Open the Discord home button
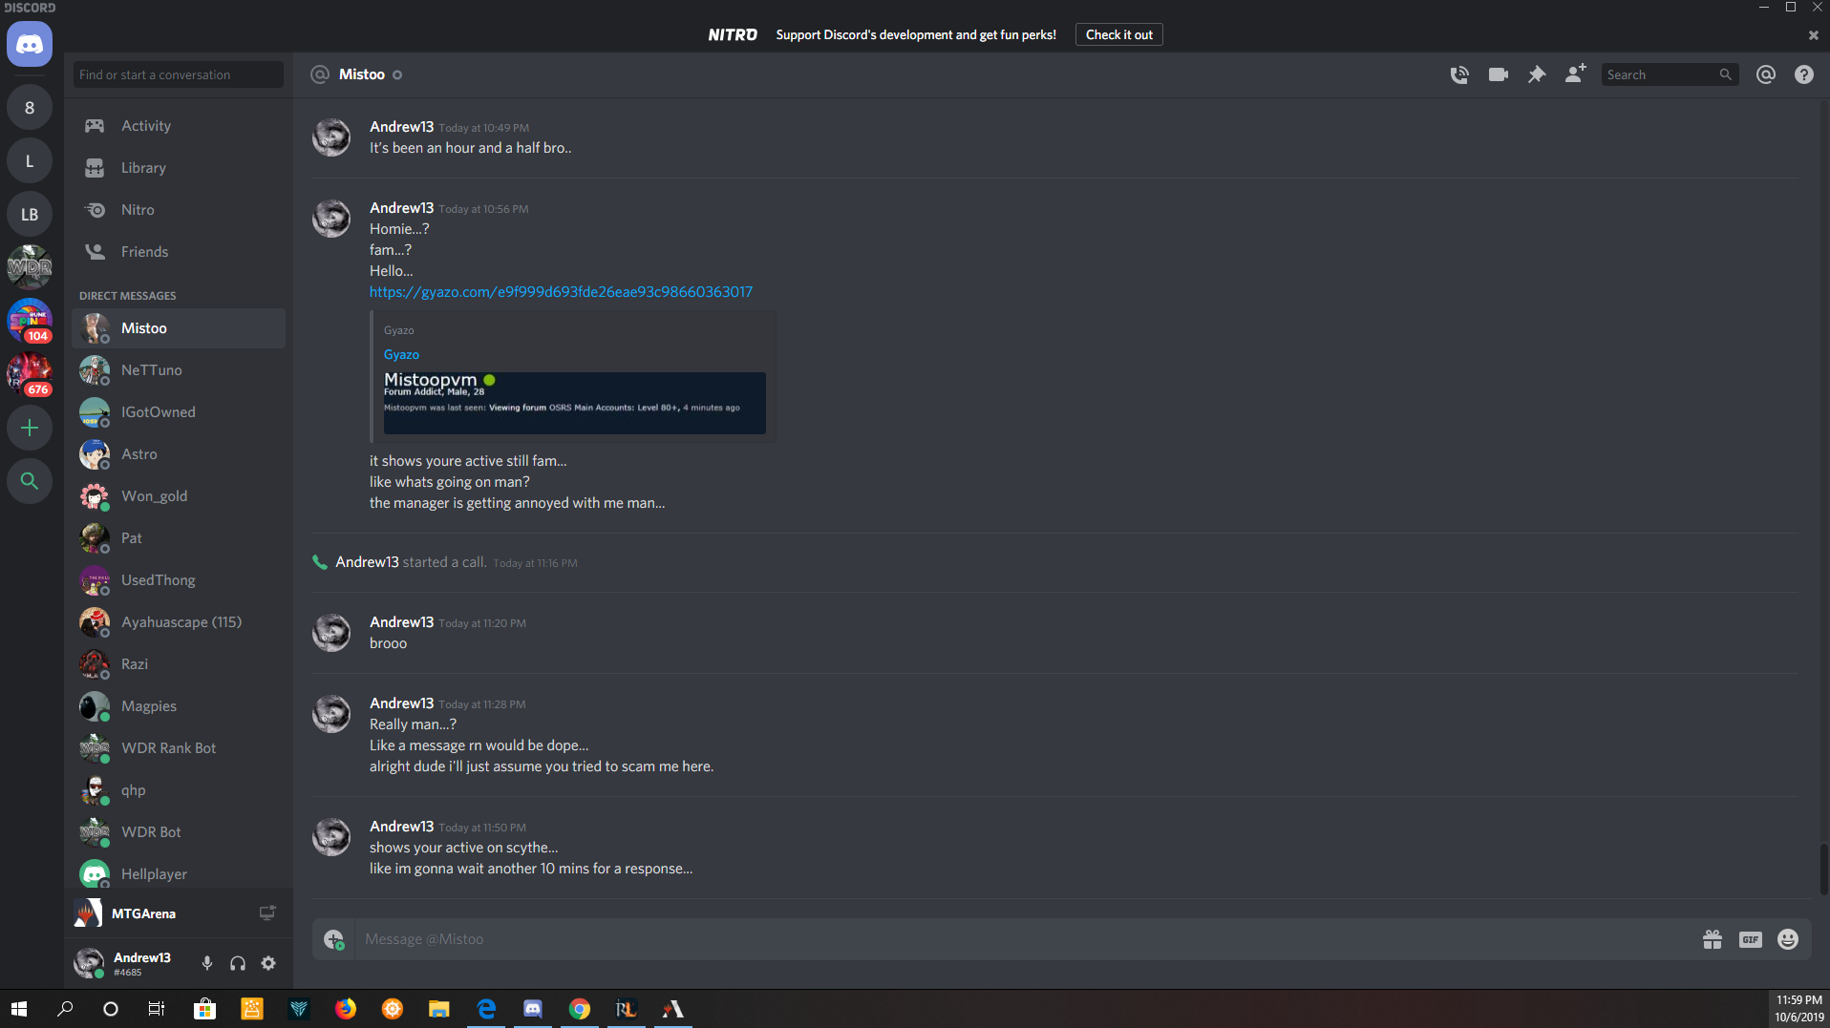The image size is (1830, 1028). pos(30,45)
